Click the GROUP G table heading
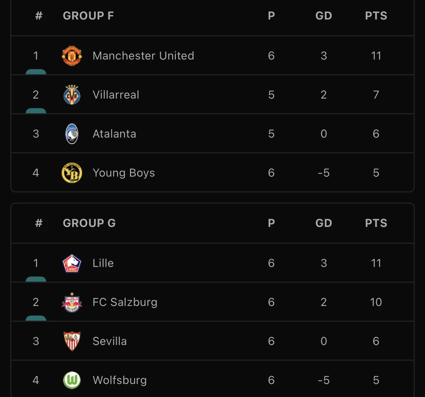This screenshot has height=397, width=425. (x=89, y=224)
